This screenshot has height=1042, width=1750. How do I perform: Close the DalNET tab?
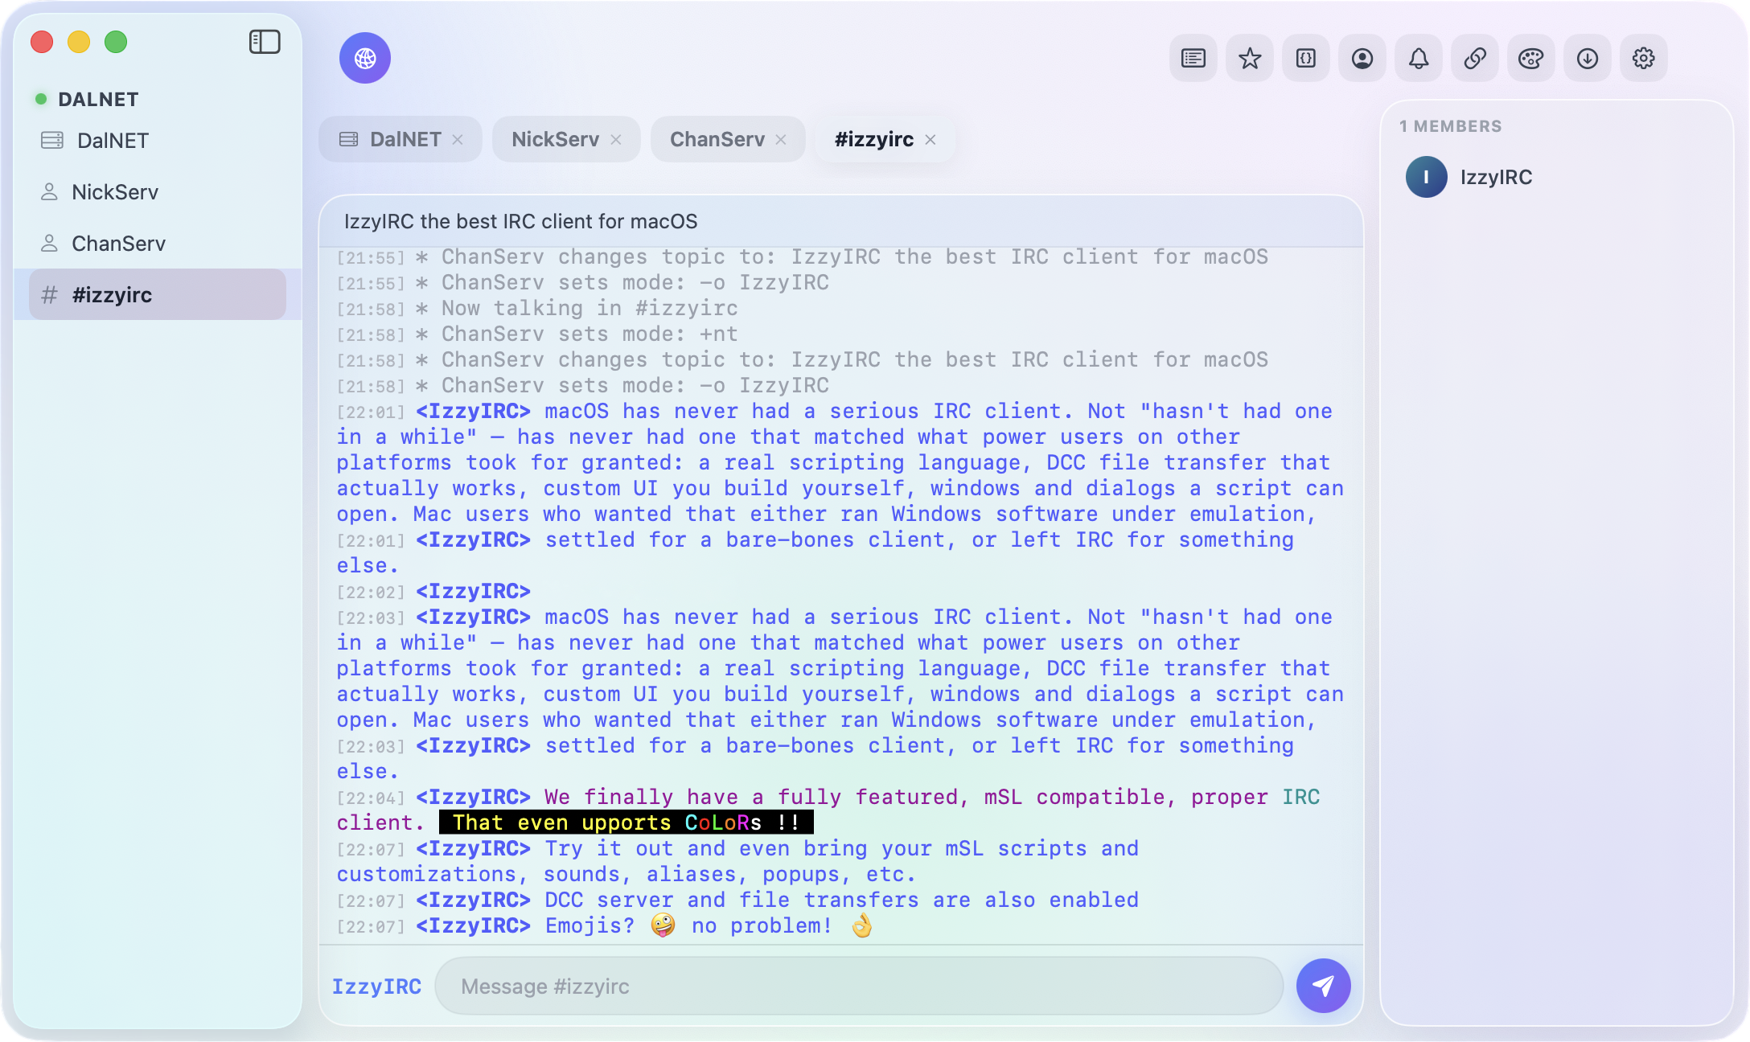point(458,140)
